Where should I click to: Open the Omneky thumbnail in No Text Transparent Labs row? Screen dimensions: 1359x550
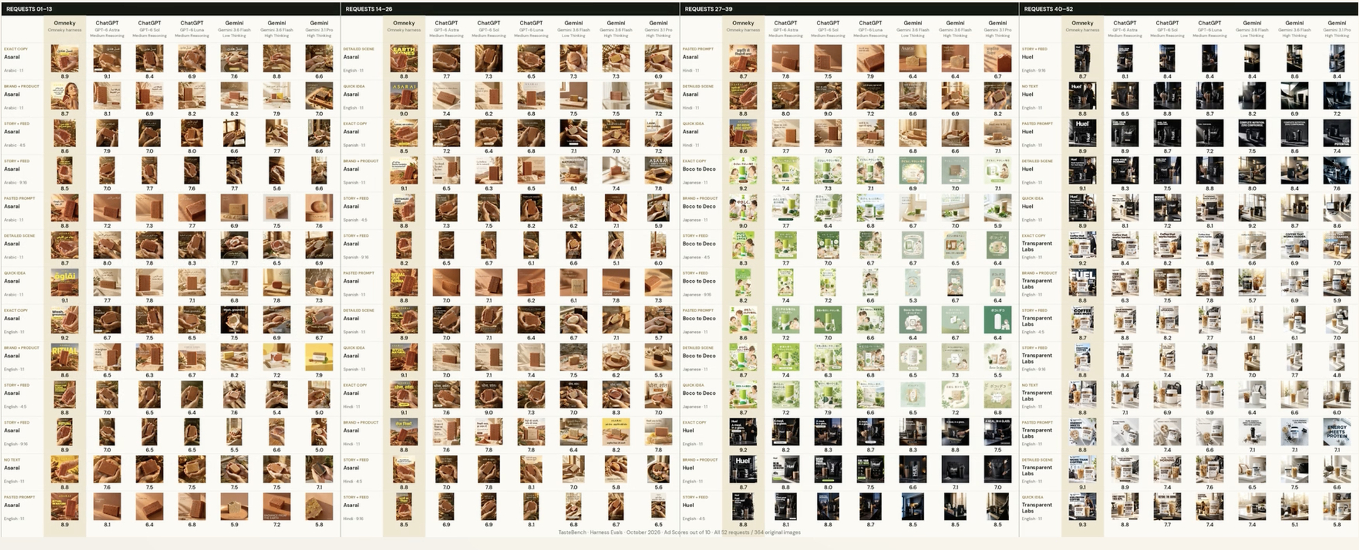pos(1082,395)
